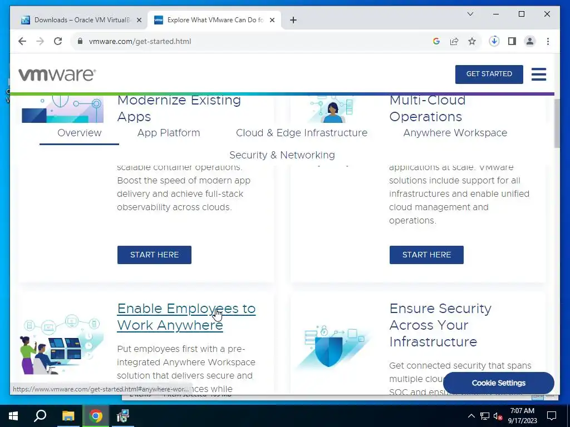Open Chrome downloads icon
Image resolution: width=570 pixels, height=427 pixels.
point(494,41)
